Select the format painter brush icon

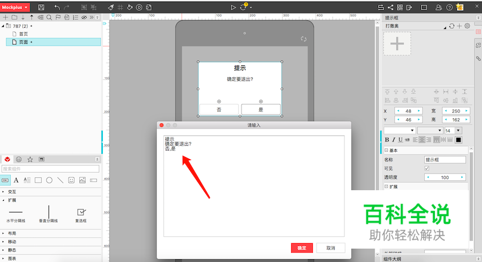[111, 8]
